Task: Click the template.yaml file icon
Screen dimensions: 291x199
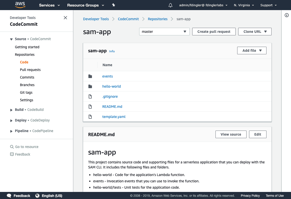Action: coord(90,117)
